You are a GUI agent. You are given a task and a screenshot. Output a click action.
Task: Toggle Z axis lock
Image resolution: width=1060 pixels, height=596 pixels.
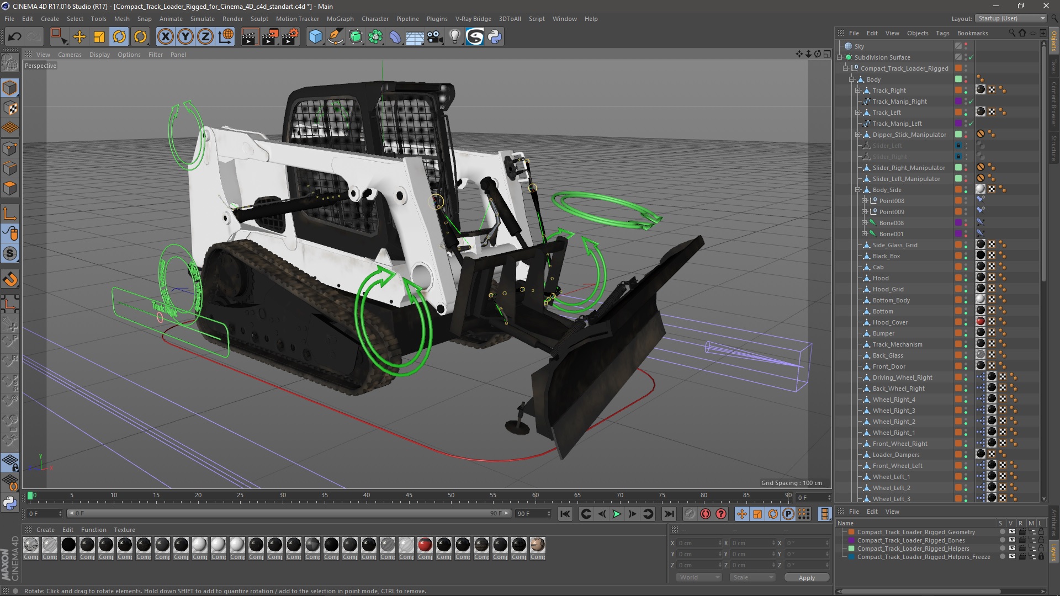(205, 37)
